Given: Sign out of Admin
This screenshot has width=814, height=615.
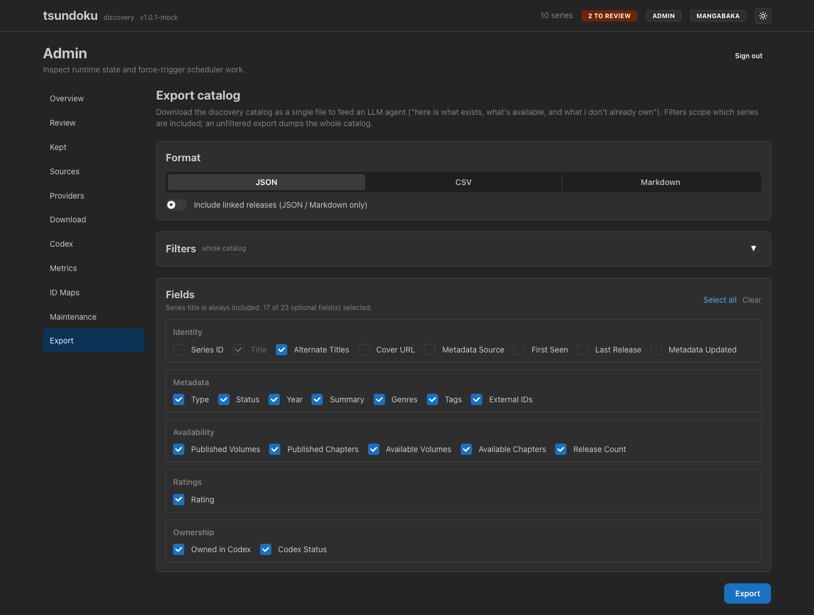Looking at the screenshot, I should point(748,56).
